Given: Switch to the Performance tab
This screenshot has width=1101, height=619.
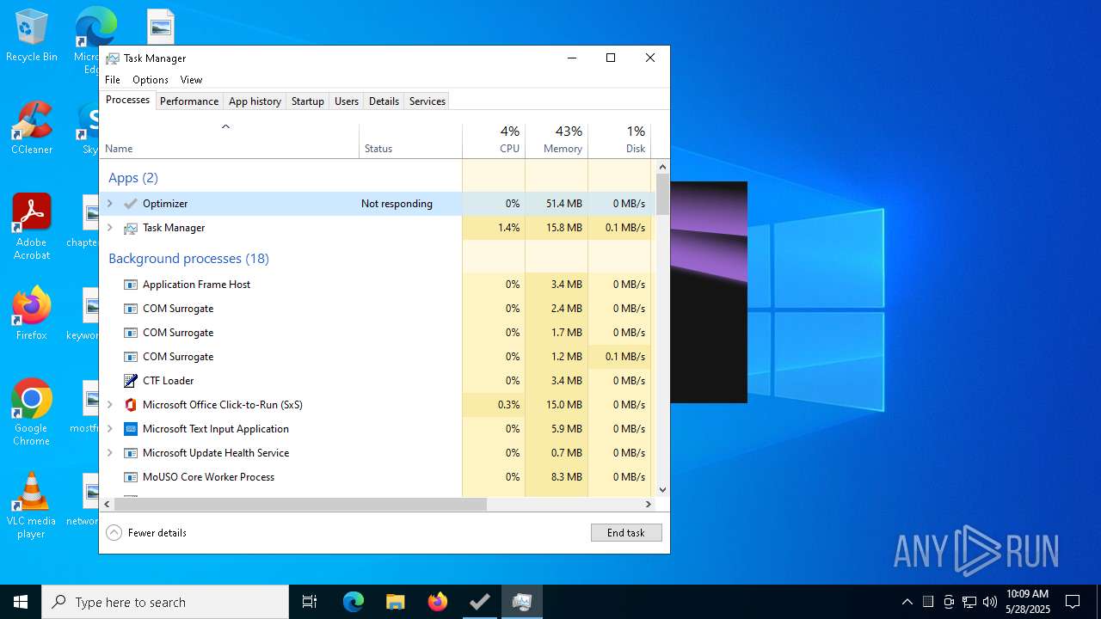Looking at the screenshot, I should click(x=189, y=101).
